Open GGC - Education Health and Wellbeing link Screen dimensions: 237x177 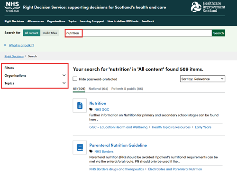(x=118, y=127)
